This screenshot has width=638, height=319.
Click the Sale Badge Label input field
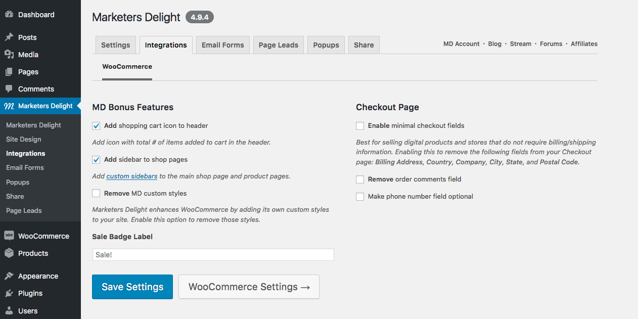[x=213, y=255]
